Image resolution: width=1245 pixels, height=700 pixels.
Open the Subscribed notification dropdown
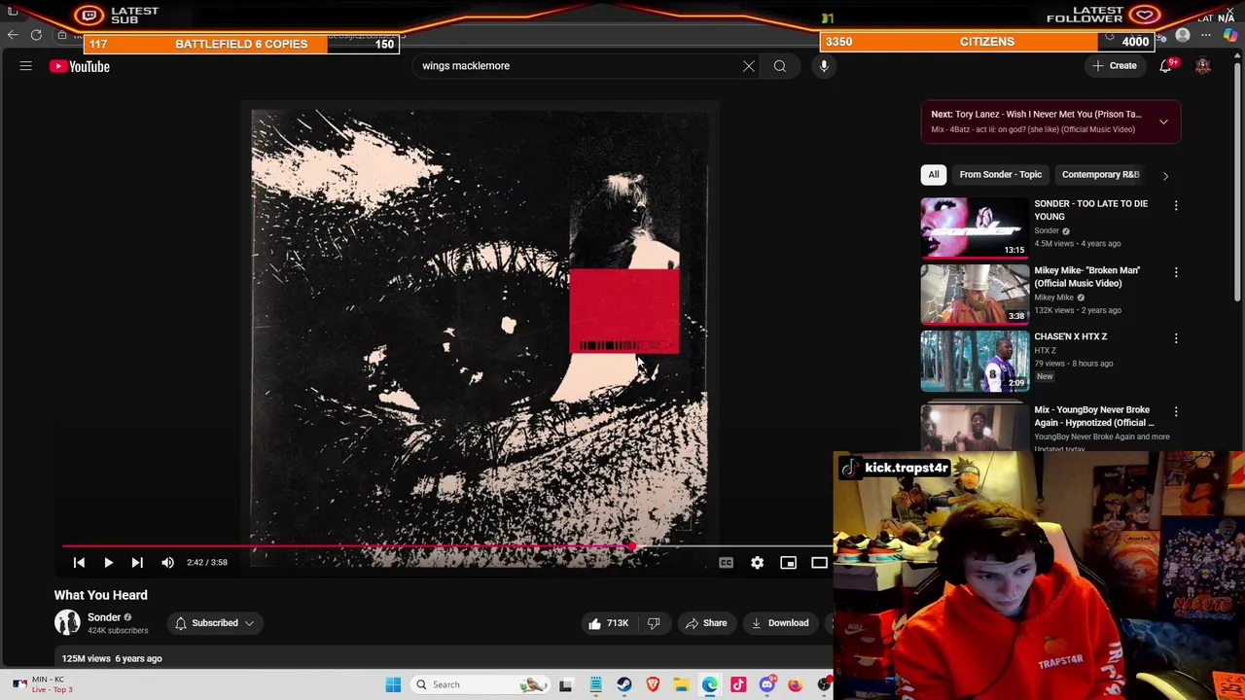click(x=214, y=623)
